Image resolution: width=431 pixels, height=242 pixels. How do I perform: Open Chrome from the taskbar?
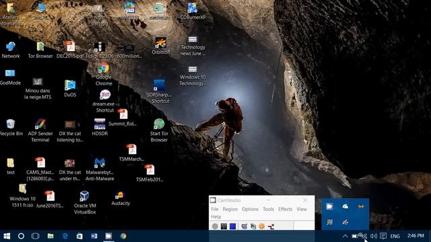tap(123, 236)
